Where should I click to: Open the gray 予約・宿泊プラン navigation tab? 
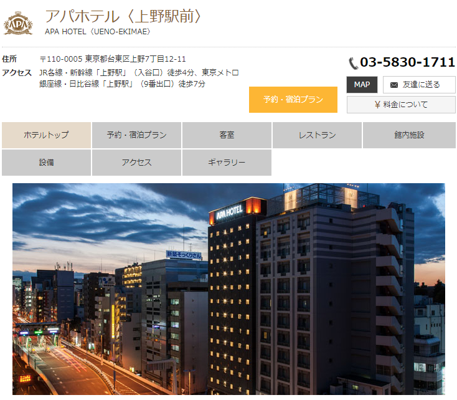click(137, 135)
